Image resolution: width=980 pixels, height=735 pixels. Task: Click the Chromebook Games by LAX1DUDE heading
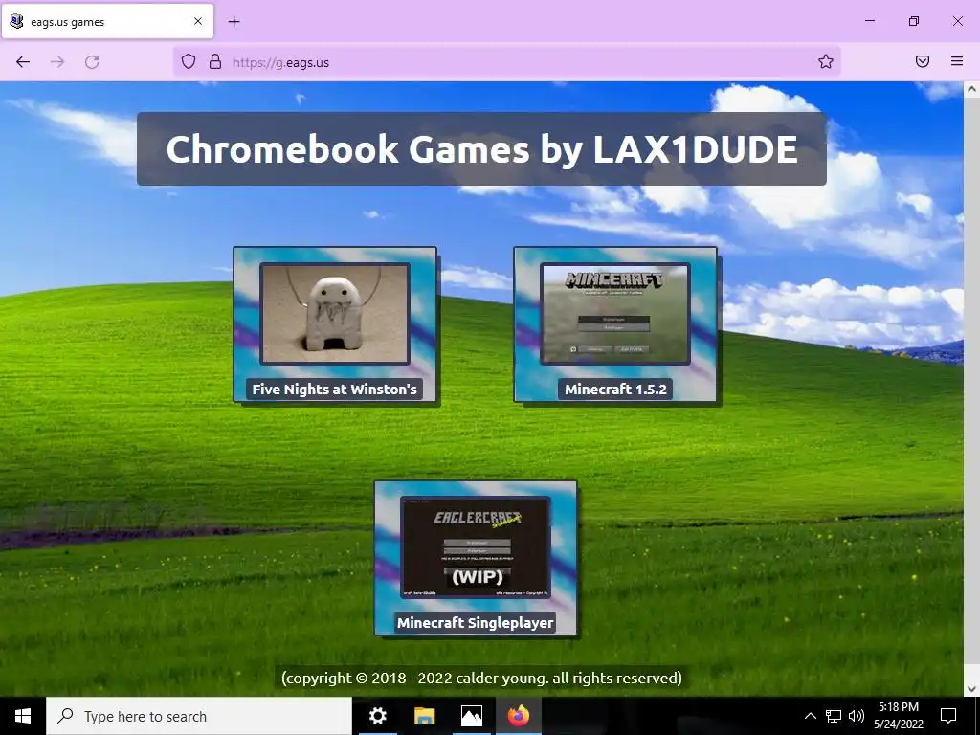point(482,148)
